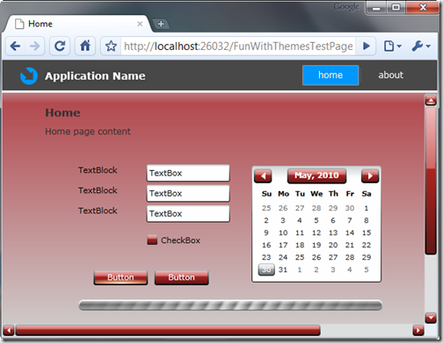Click the first TextBox input field

pyautogui.click(x=188, y=173)
